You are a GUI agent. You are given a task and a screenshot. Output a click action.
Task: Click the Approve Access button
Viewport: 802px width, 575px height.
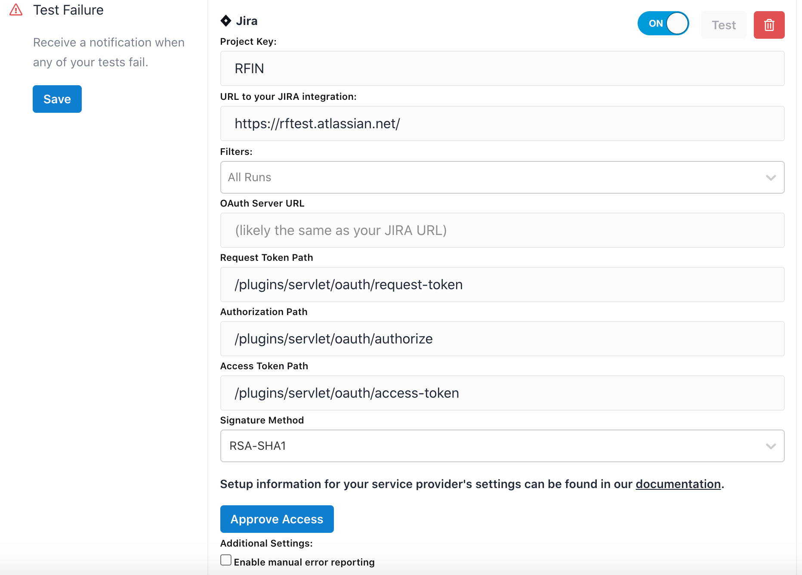tap(277, 519)
